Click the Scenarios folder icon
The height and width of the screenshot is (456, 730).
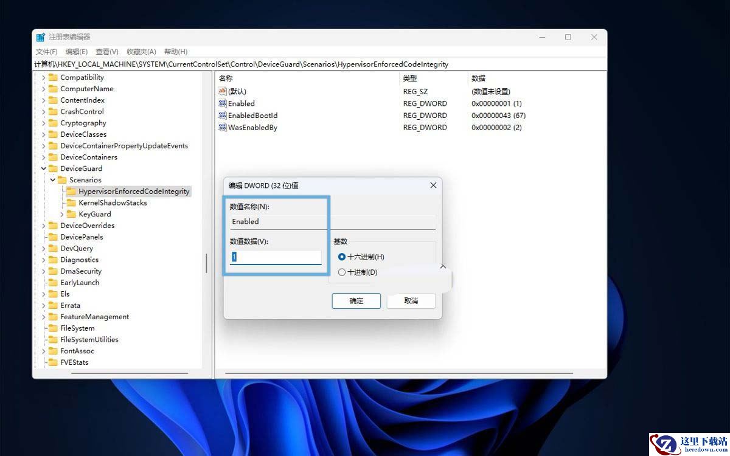coord(62,180)
